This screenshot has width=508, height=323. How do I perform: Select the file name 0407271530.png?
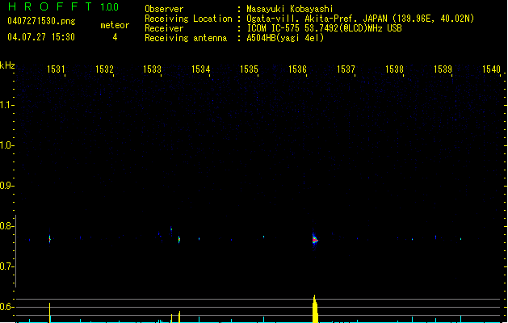[x=41, y=21]
